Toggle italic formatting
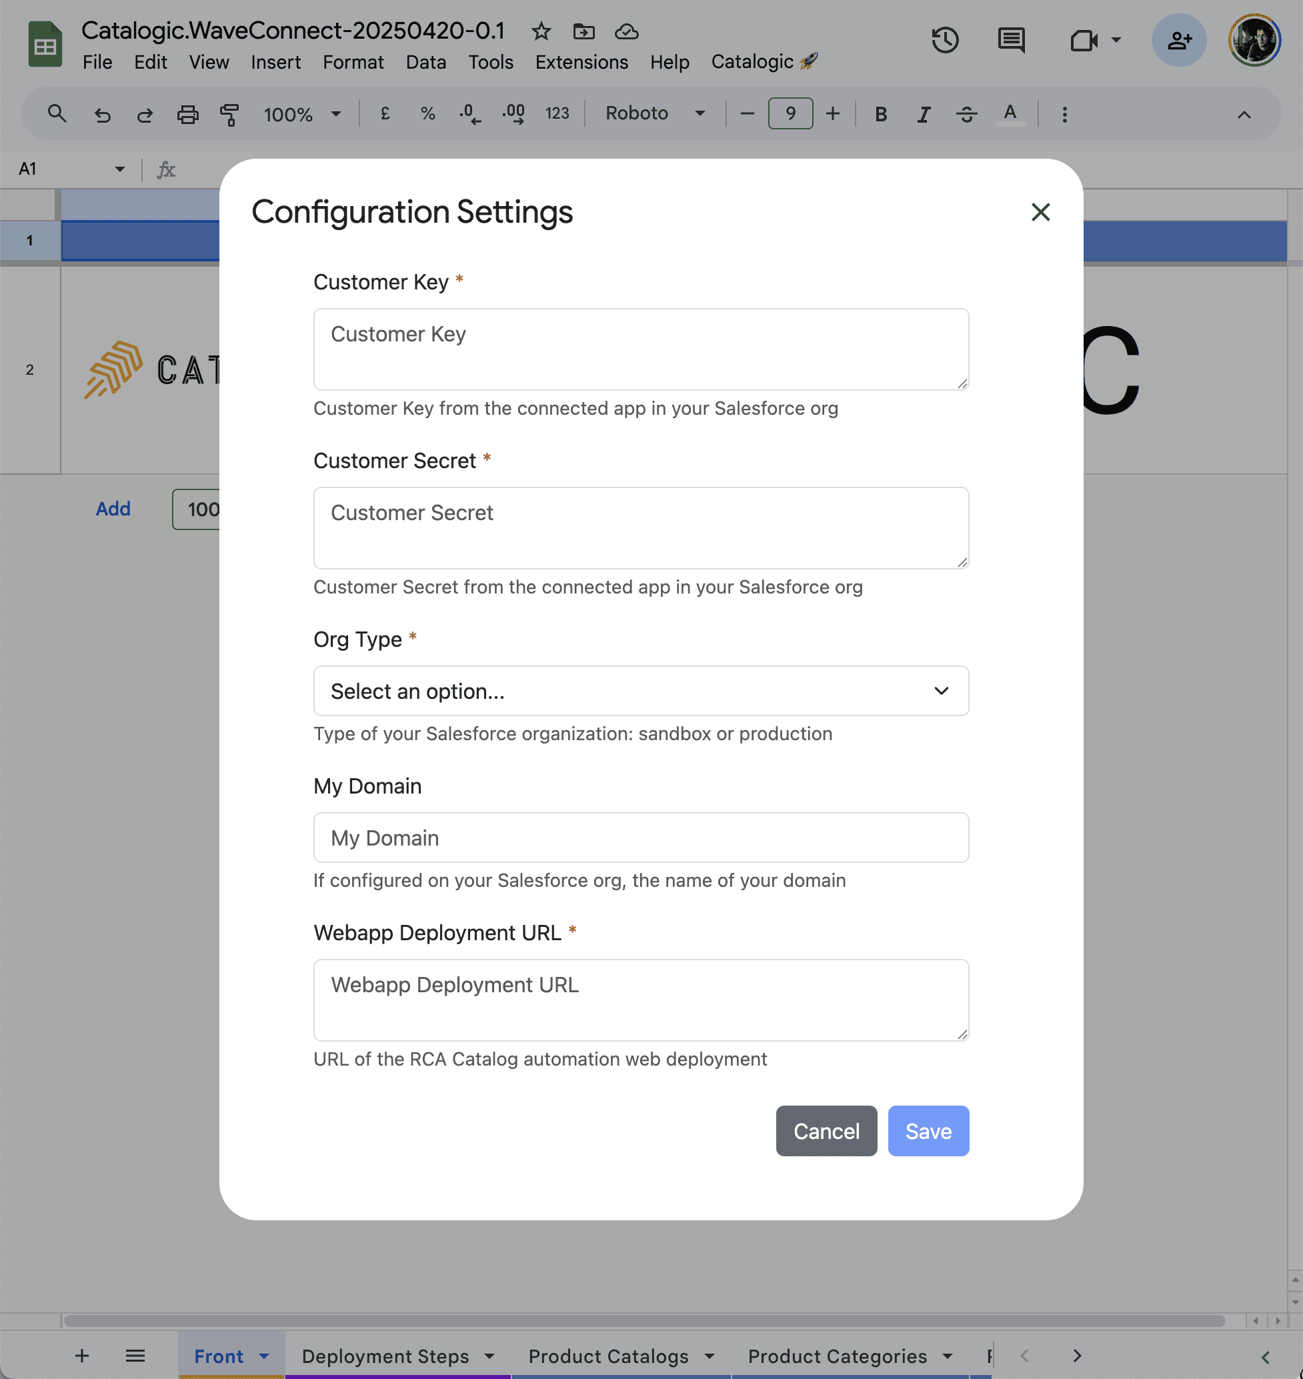Image resolution: width=1303 pixels, height=1379 pixels. coord(923,114)
